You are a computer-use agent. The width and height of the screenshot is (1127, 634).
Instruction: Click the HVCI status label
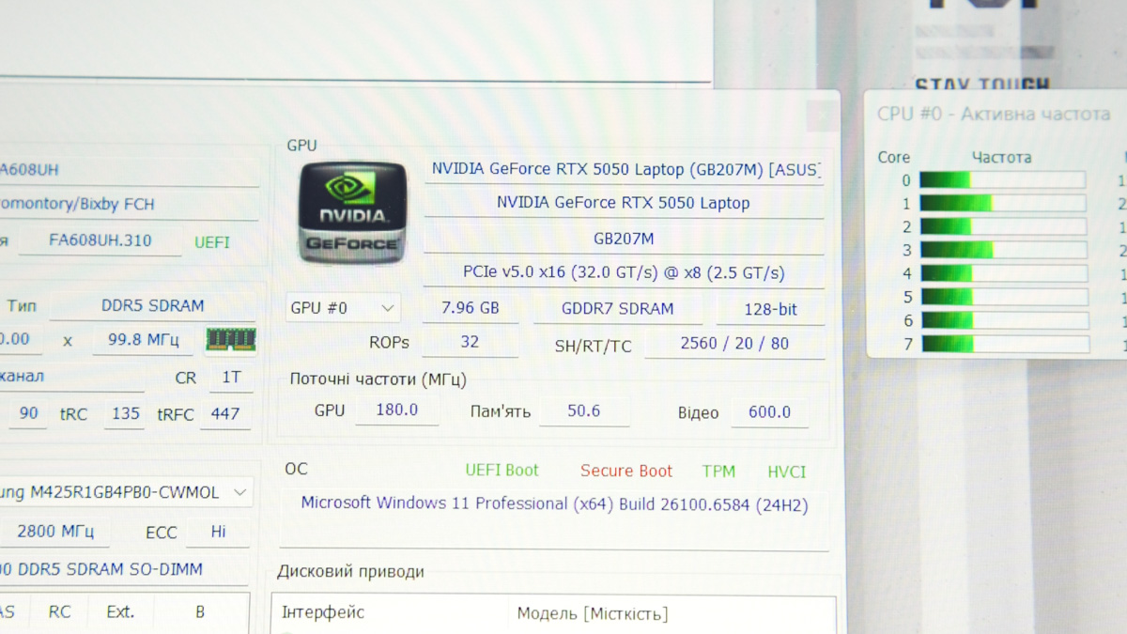tap(787, 472)
